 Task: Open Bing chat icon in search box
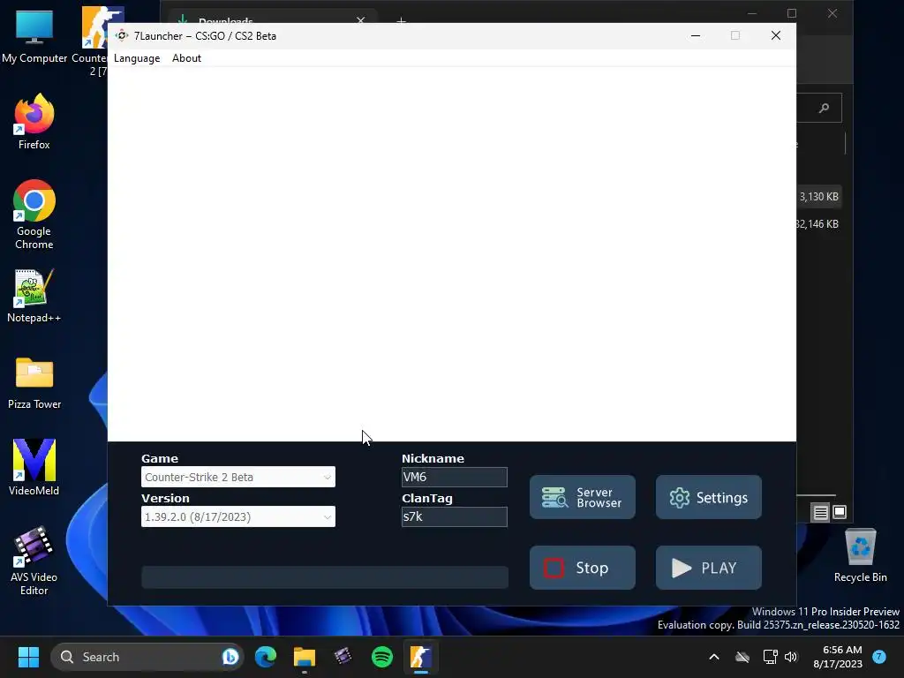click(x=230, y=657)
